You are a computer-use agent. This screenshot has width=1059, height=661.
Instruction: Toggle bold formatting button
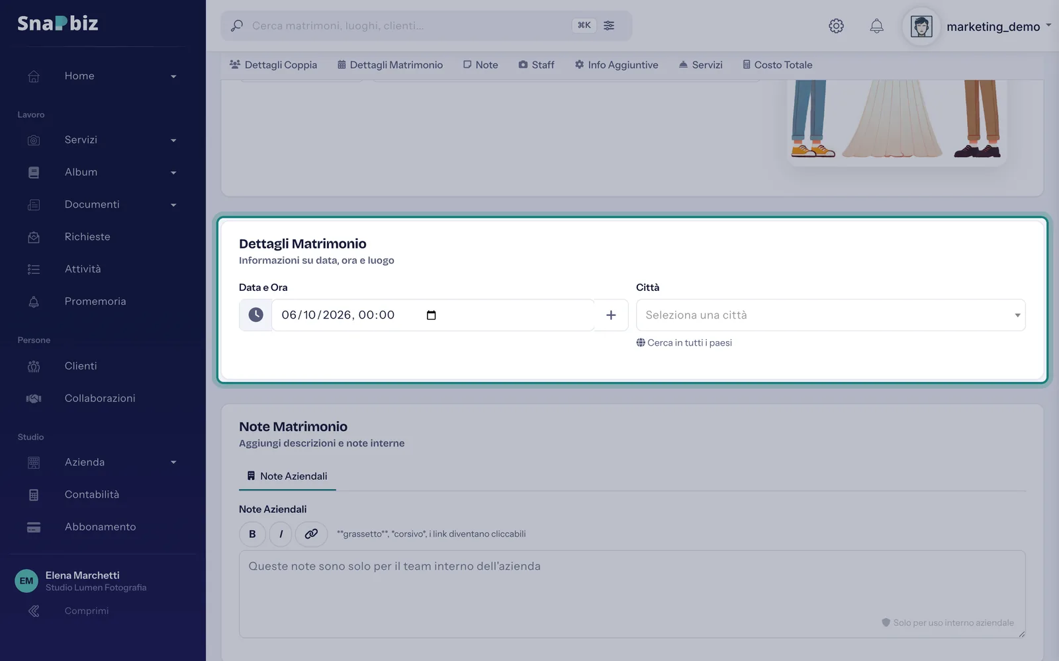click(x=252, y=534)
